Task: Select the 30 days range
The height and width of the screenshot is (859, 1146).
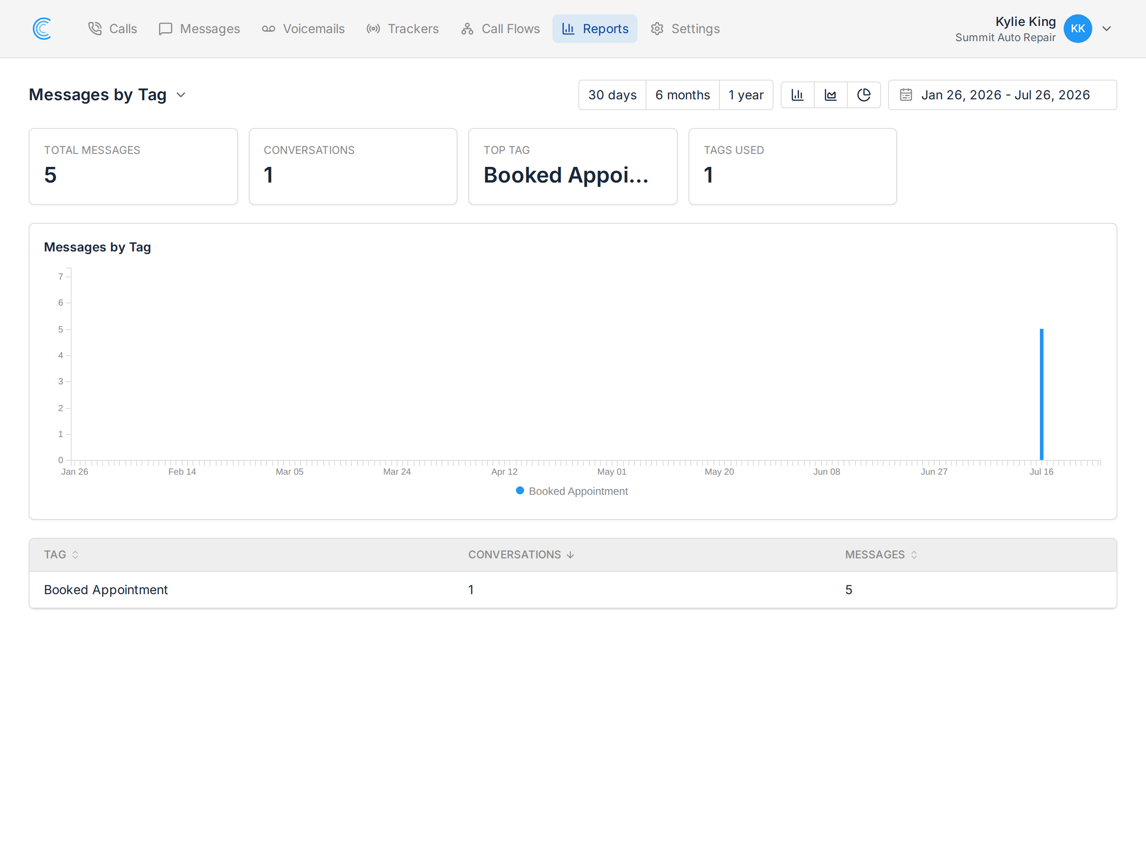Action: click(x=612, y=95)
